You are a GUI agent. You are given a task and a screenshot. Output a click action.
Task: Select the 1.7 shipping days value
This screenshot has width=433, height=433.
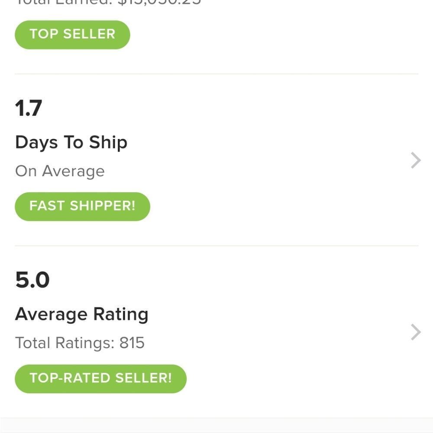[x=29, y=108]
